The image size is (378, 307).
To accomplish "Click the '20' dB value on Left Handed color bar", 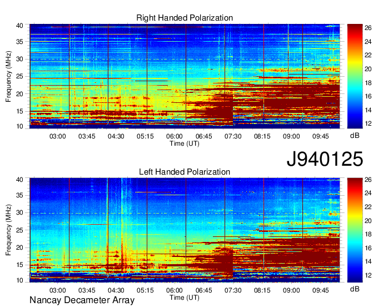I will click(x=368, y=221).
